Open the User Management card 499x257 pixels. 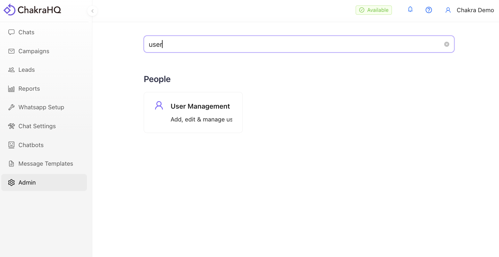tap(193, 112)
